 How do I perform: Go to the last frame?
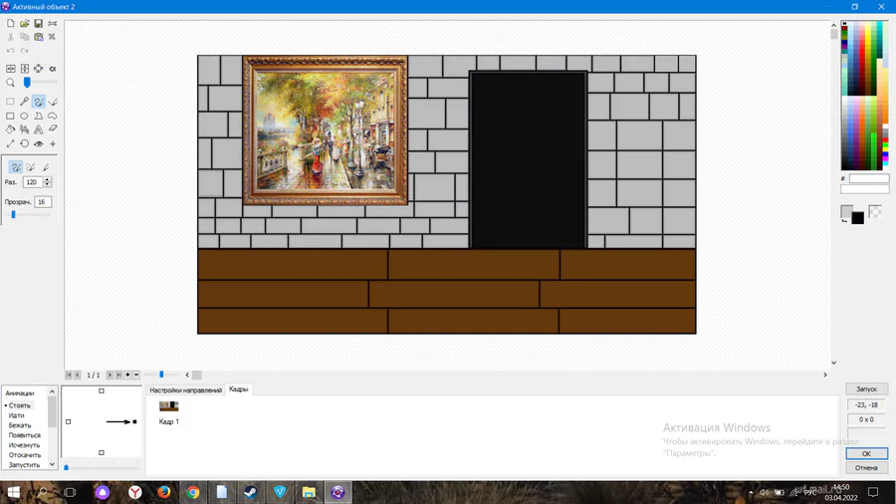(x=118, y=375)
